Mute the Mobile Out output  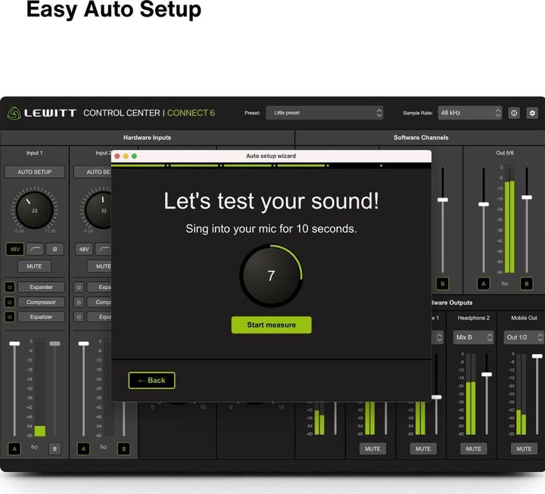pyautogui.click(x=524, y=449)
